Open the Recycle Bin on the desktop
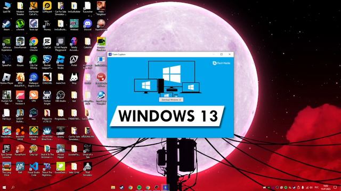 [x=20, y=60]
